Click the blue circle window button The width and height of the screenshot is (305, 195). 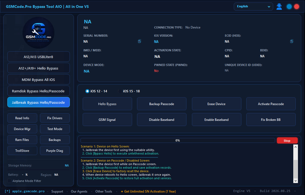point(289,7)
